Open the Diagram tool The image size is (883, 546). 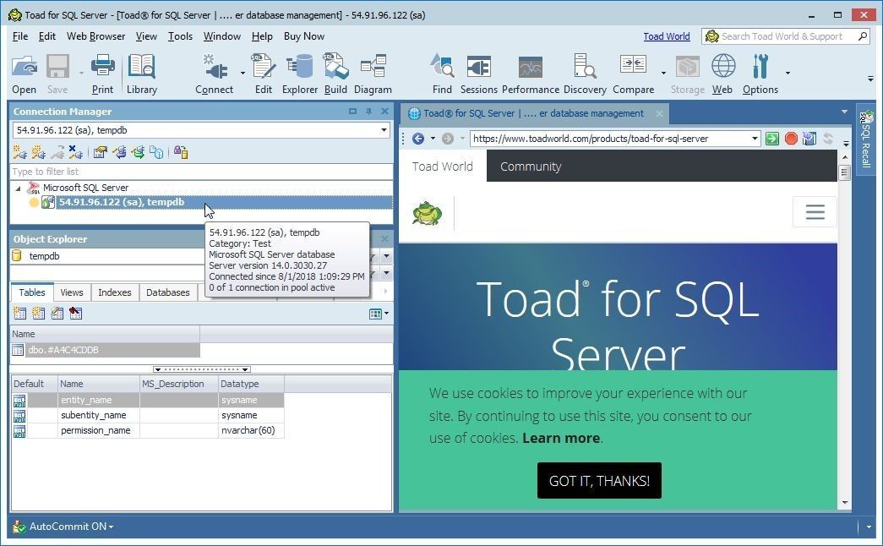point(373,74)
